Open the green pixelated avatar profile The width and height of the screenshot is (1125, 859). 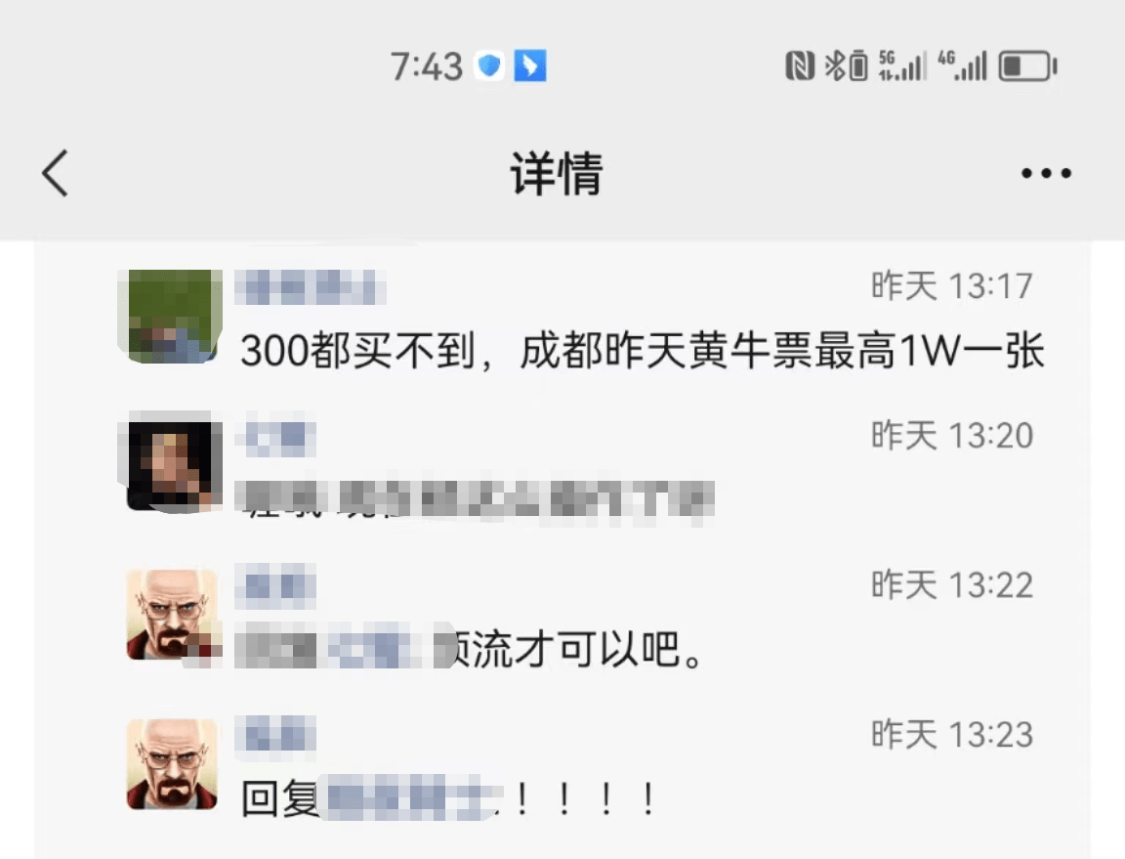click(171, 316)
